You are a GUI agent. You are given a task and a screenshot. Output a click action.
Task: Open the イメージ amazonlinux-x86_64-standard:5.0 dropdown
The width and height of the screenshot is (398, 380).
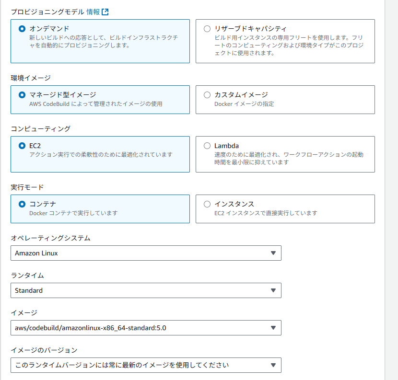point(146,328)
